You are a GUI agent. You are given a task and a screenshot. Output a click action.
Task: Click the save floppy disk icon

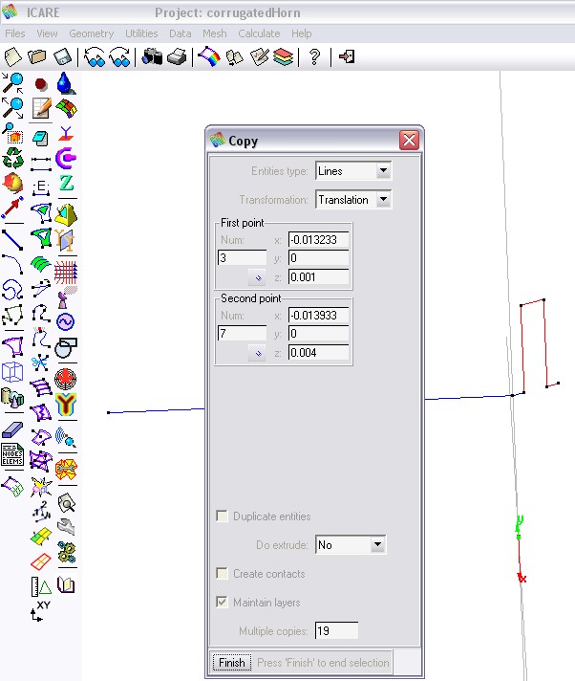[62, 56]
